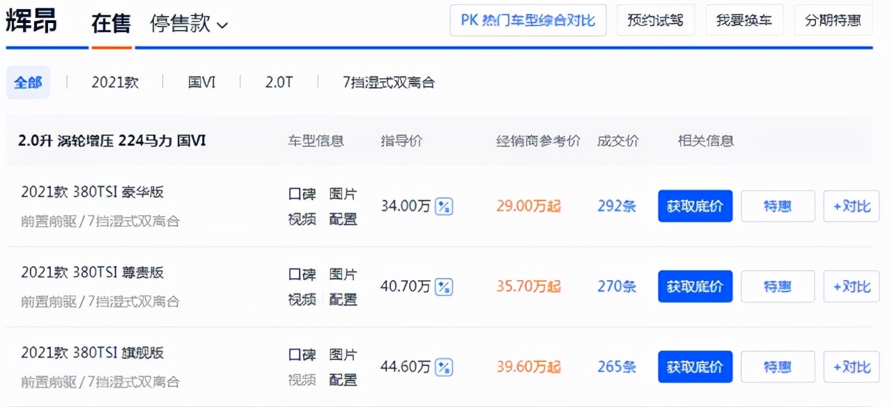The height and width of the screenshot is (407, 892).
Task: Get 获取底价 for 尊贵版
Action: point(695,286)
